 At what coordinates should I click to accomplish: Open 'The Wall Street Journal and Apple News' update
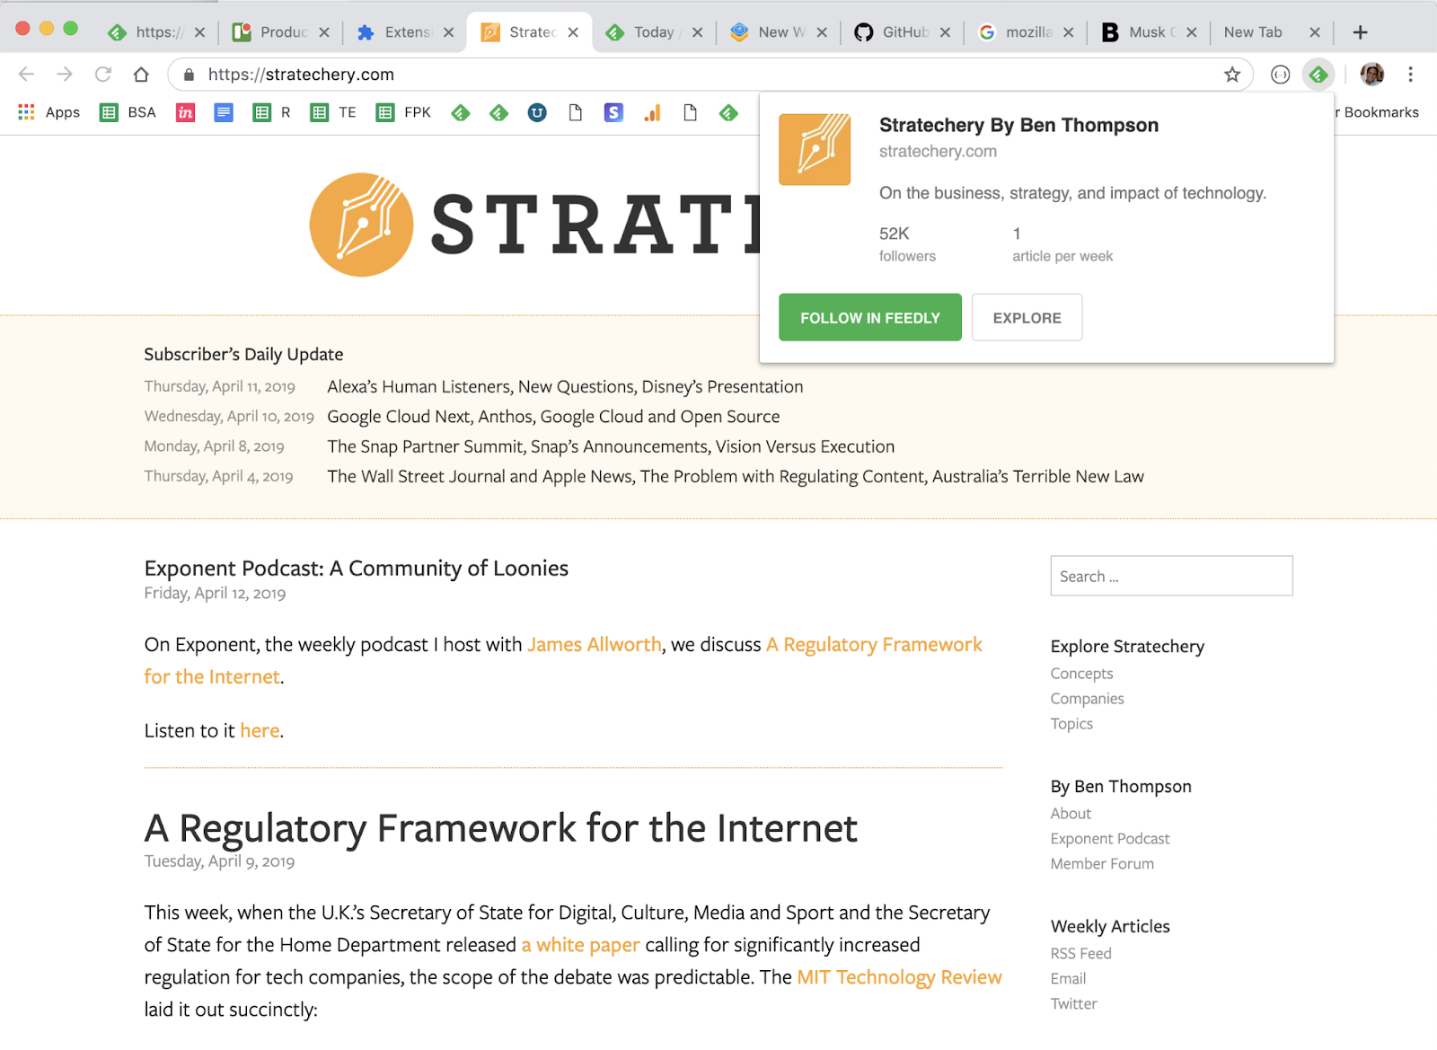click(736, 476)
